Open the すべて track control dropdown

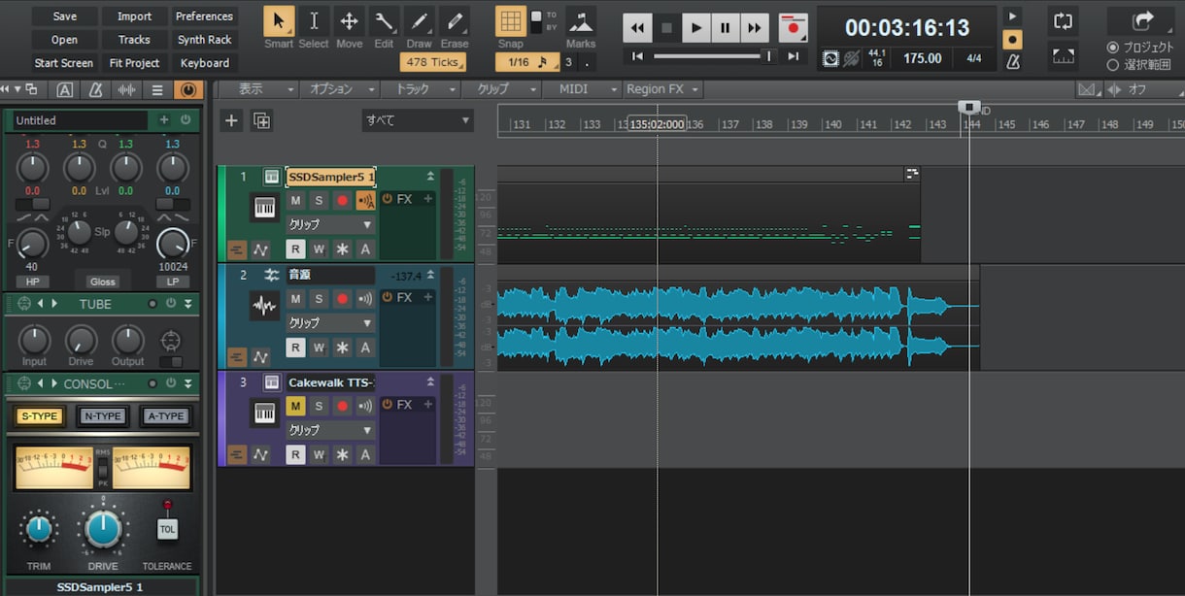pyautogui.click(x=418, y=120)
